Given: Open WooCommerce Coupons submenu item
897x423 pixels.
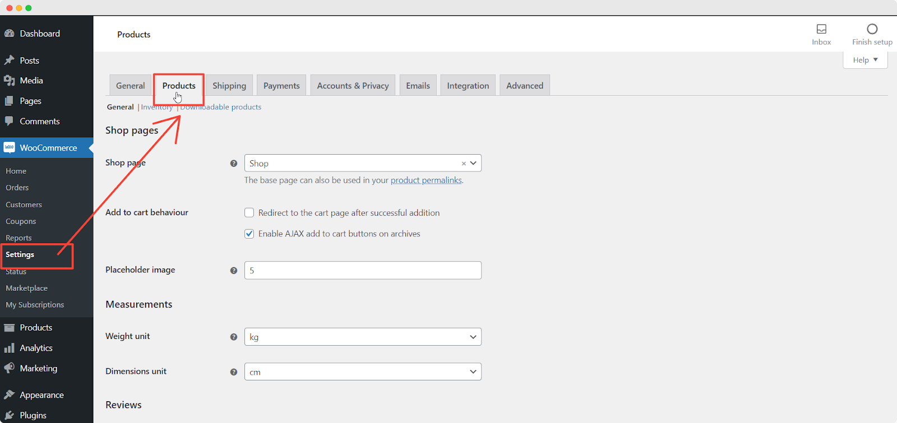Looking at the screenshot, I should 21,221.
